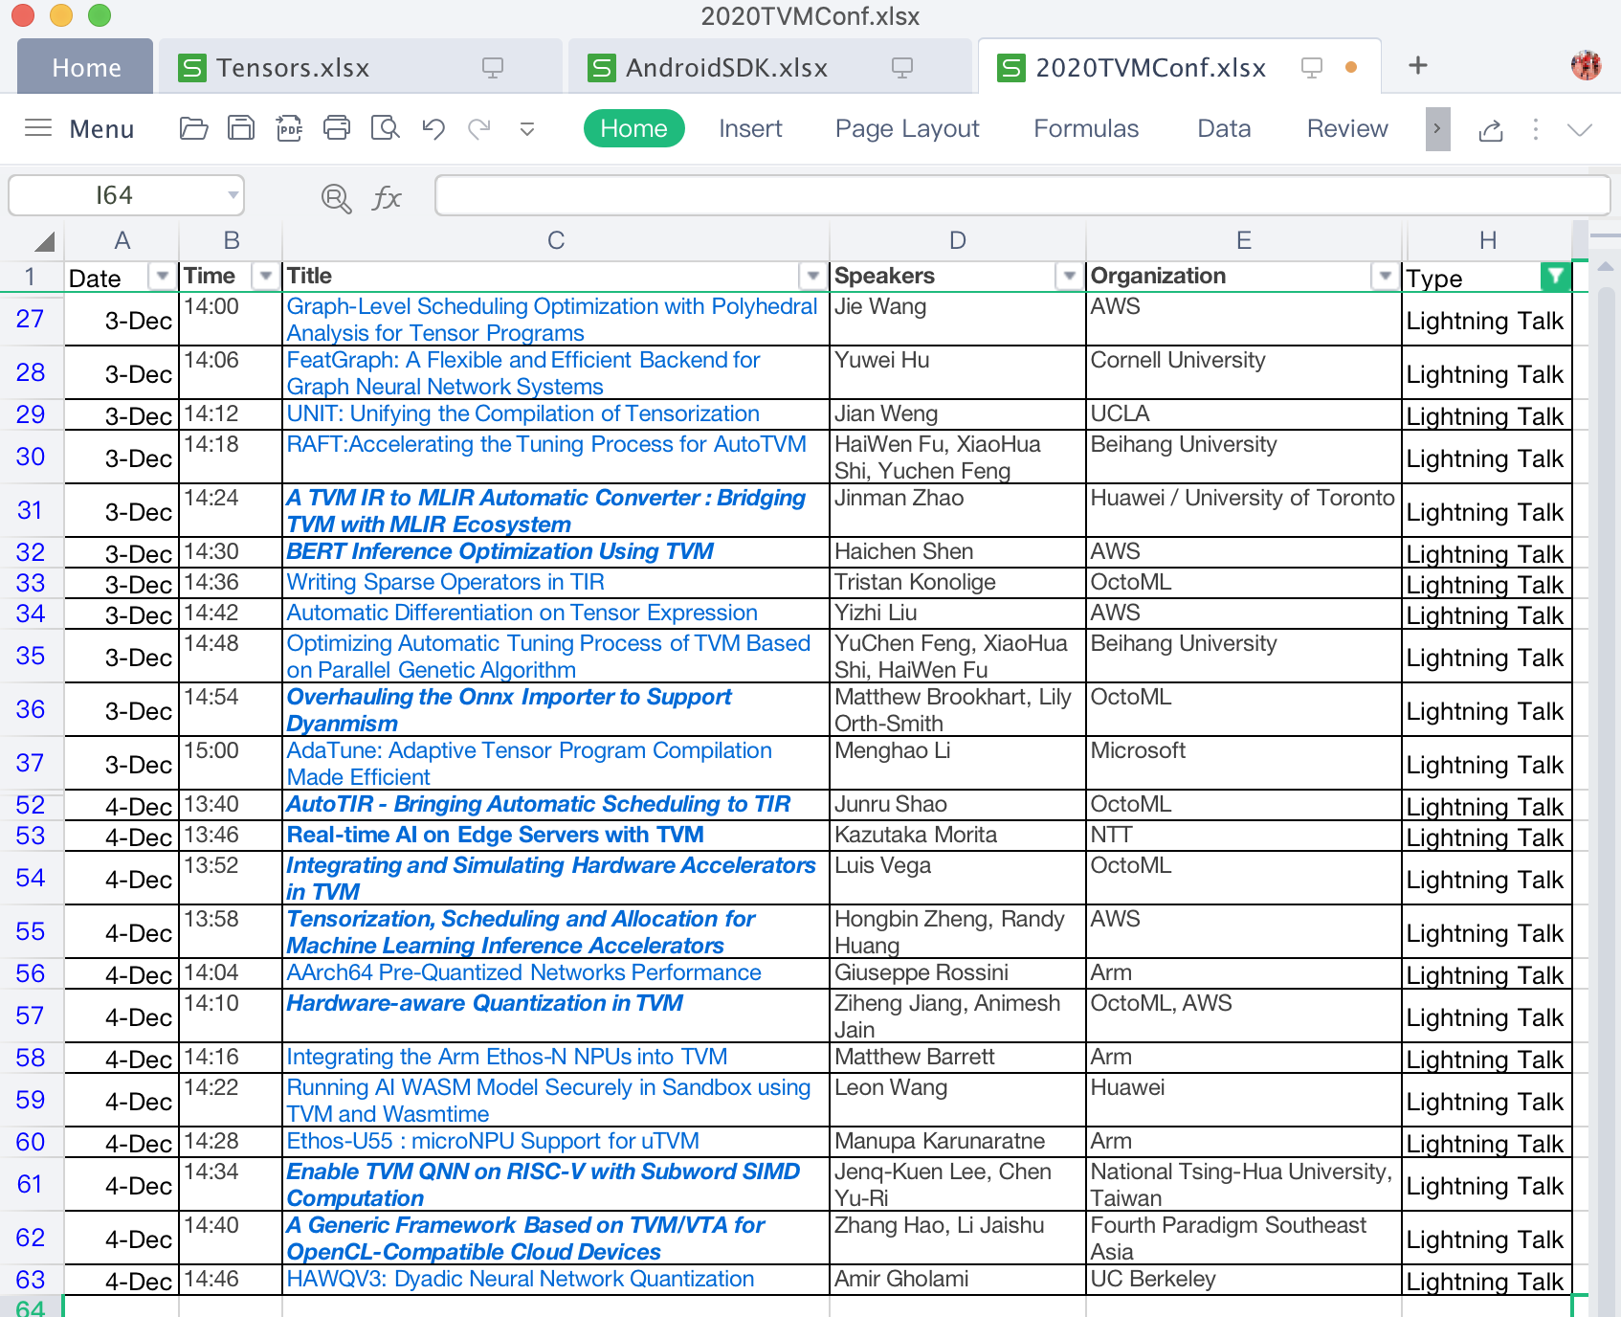This screenshot has width=1621, height=1317.
Task: Click the Share icon in ribbon
Action: (1491, 129)
